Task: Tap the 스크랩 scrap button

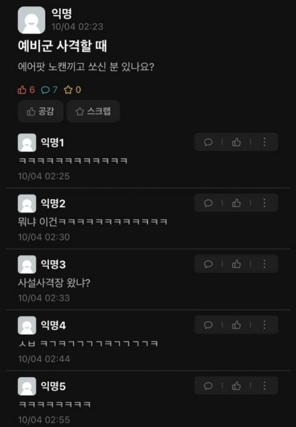Action: [x=93, y=111]
